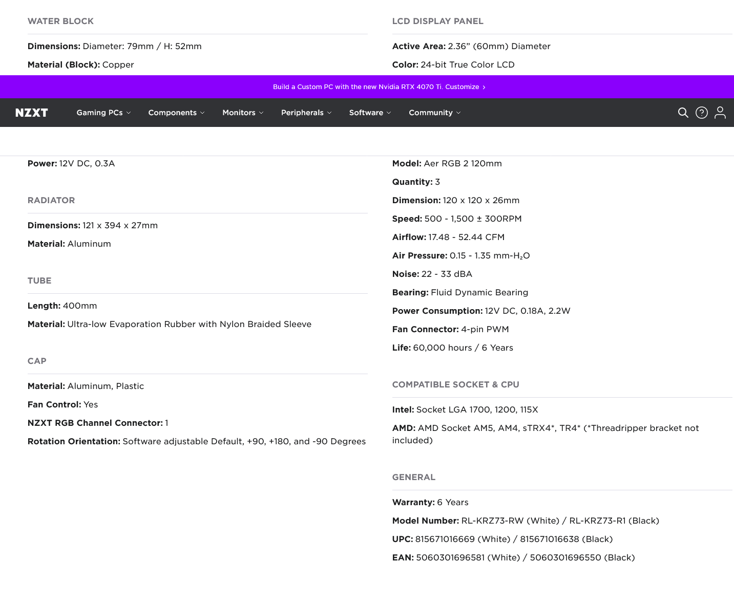Select the fan model 'Aer RGB 2 120mm'
This screenshot has width=734, height=606.
(x=463, y=164)
